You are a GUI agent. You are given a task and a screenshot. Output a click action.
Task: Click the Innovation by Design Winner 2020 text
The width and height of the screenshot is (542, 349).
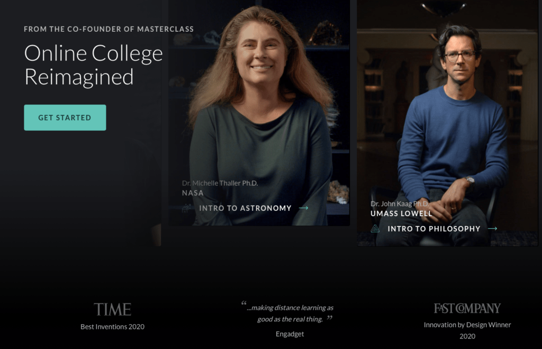coord(467,330)
